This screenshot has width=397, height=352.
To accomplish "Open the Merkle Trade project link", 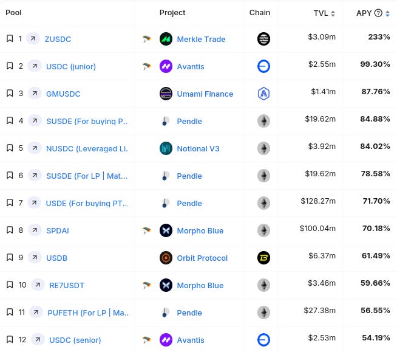I will pos(201,40).
